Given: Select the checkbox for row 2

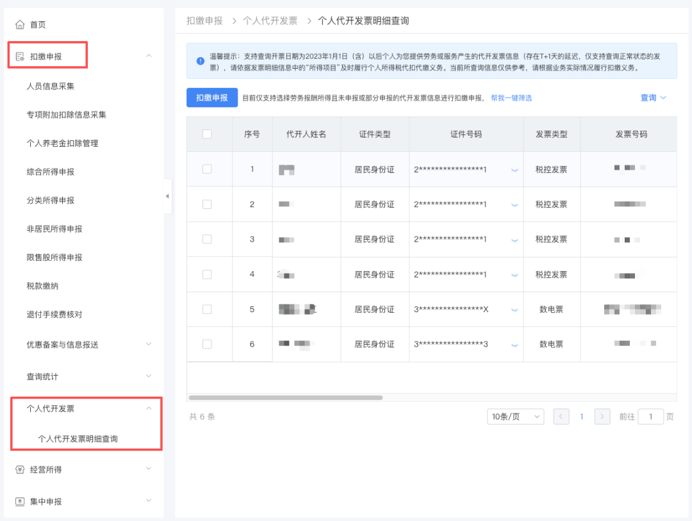Looking at the screenshot, I should point(207,204).
